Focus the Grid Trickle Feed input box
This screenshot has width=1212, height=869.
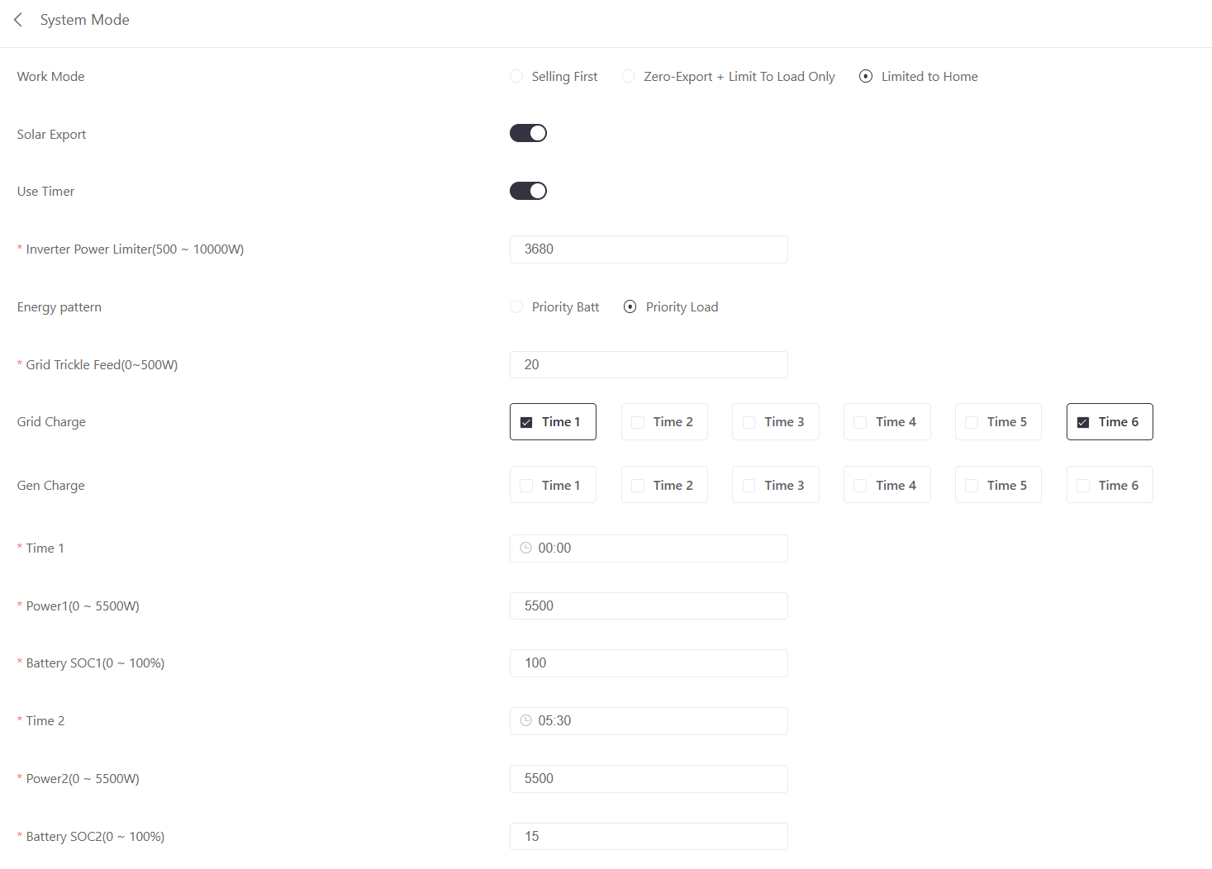tap(649, 364)
